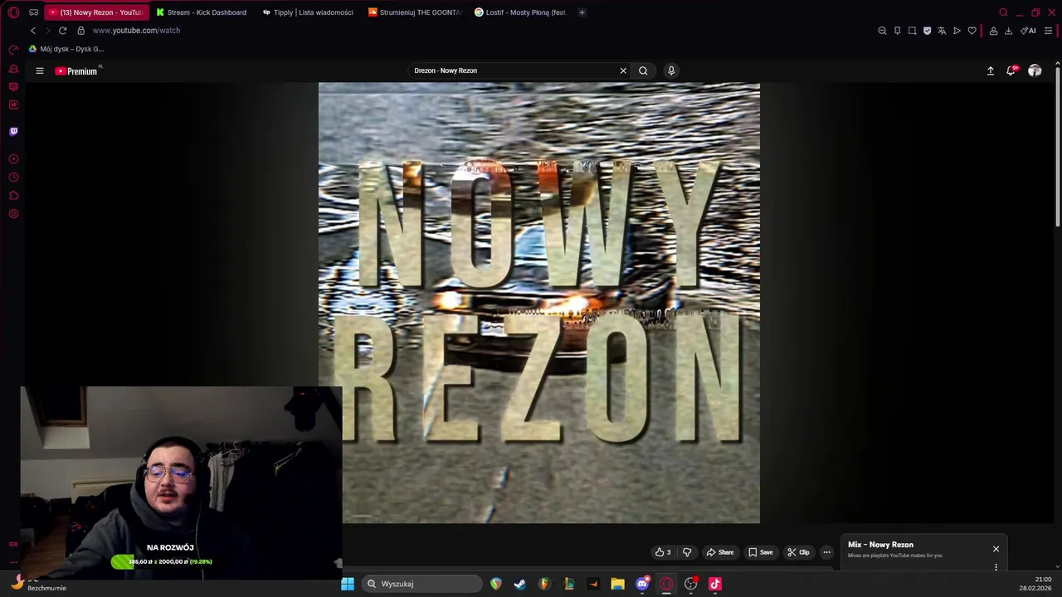Open TikTok app on taskbar

coord(715,584)
